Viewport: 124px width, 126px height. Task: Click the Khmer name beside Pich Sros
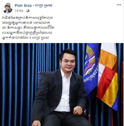coord(44,6)
